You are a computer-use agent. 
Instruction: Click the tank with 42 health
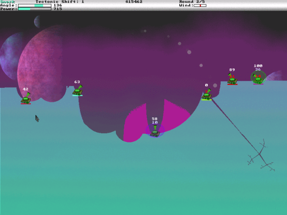(26, 98)
